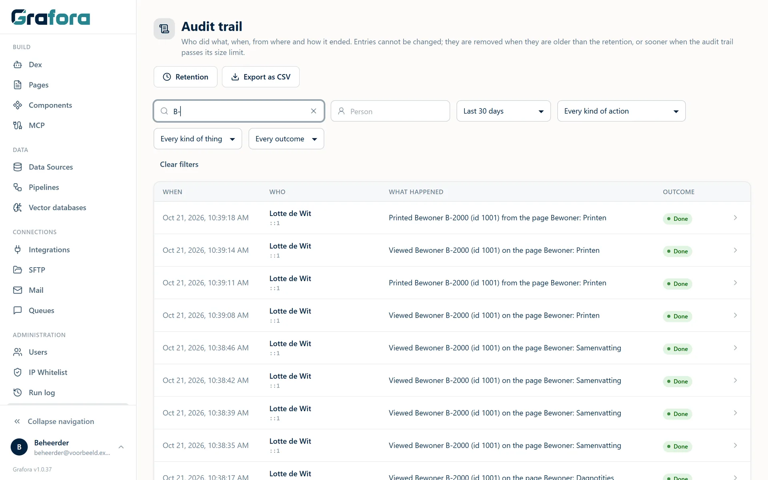Image resolution: width=768 pixels, height=480 pixels.
Task: Open the Integrations menu item
Action: (49, 250)
